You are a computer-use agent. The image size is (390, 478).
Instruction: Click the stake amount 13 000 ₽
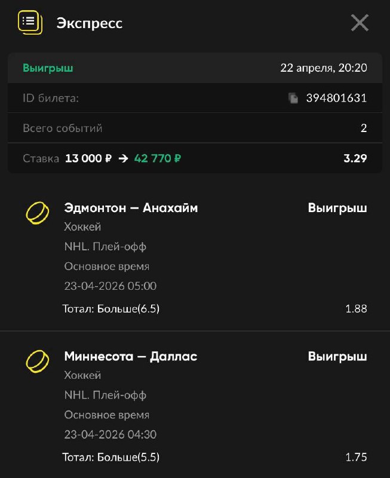(88, 158)
